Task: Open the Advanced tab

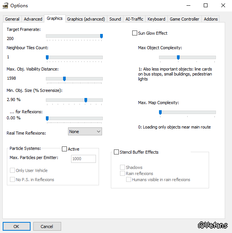Action: (33, 19)
